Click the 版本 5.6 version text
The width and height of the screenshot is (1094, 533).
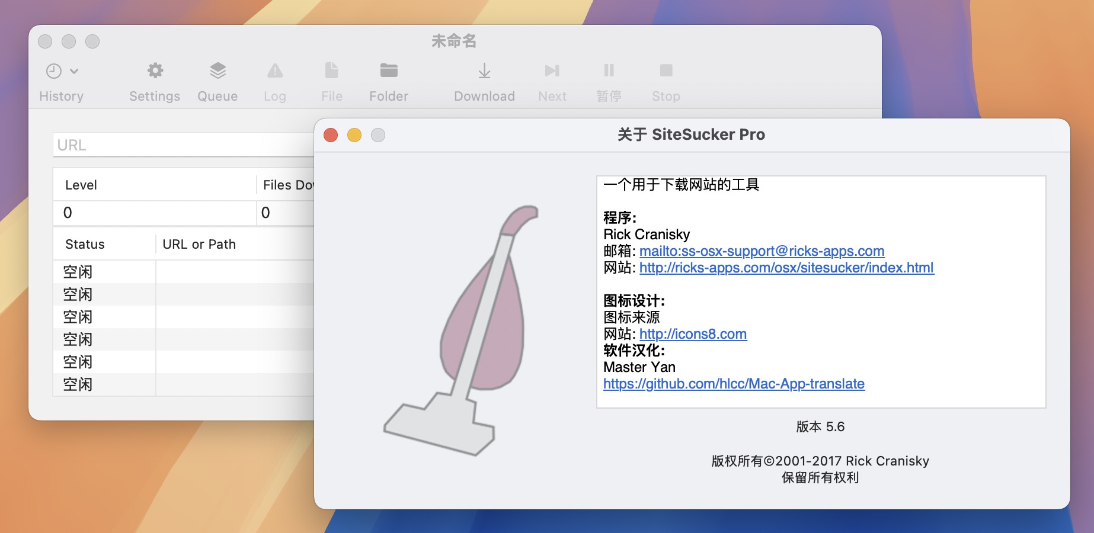tap(820, 426)
